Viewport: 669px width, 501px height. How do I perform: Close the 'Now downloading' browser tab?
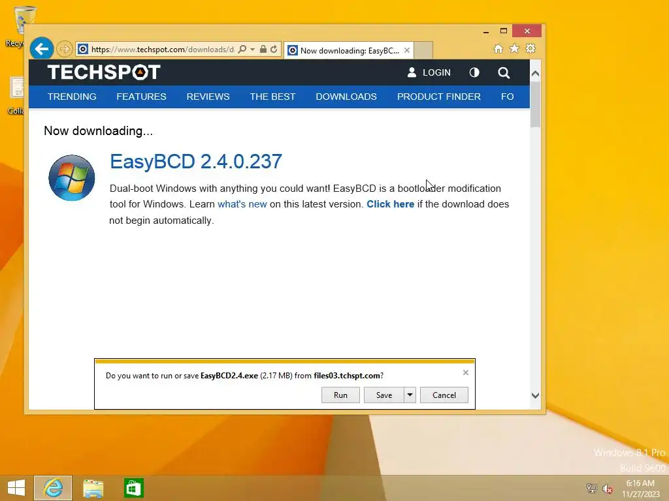[x=407, y=50]
